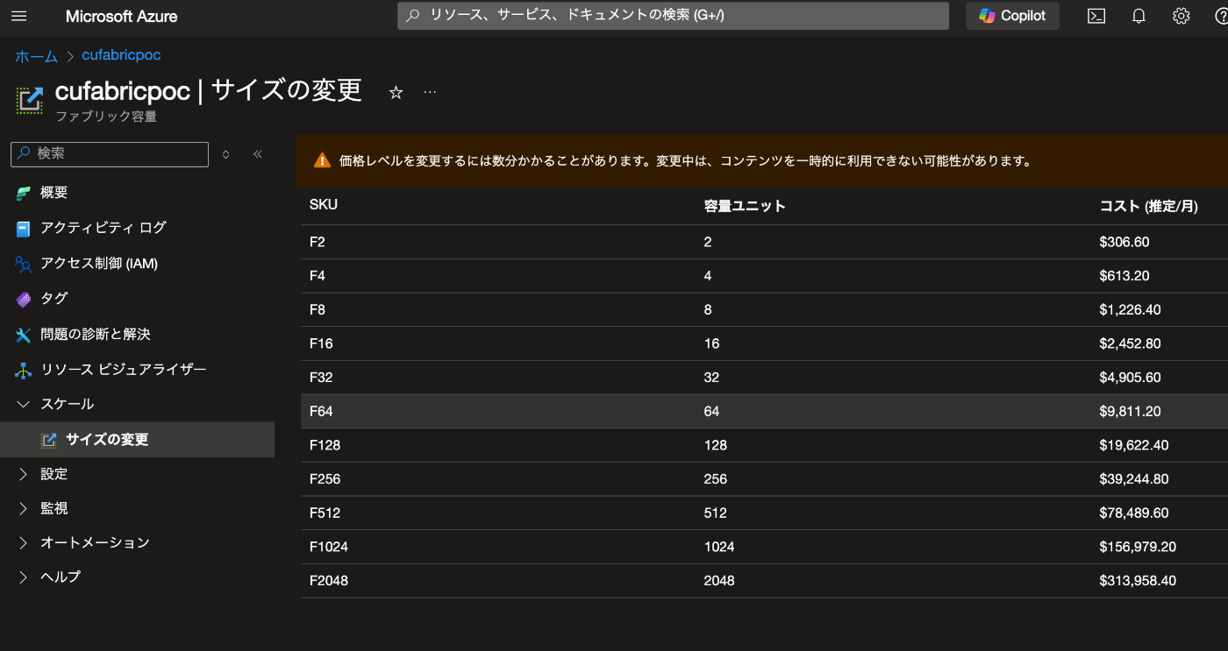The image size is (1228, 651).
Task: Select サイズの変更 in sidebar
Action: tap(137, 440)
